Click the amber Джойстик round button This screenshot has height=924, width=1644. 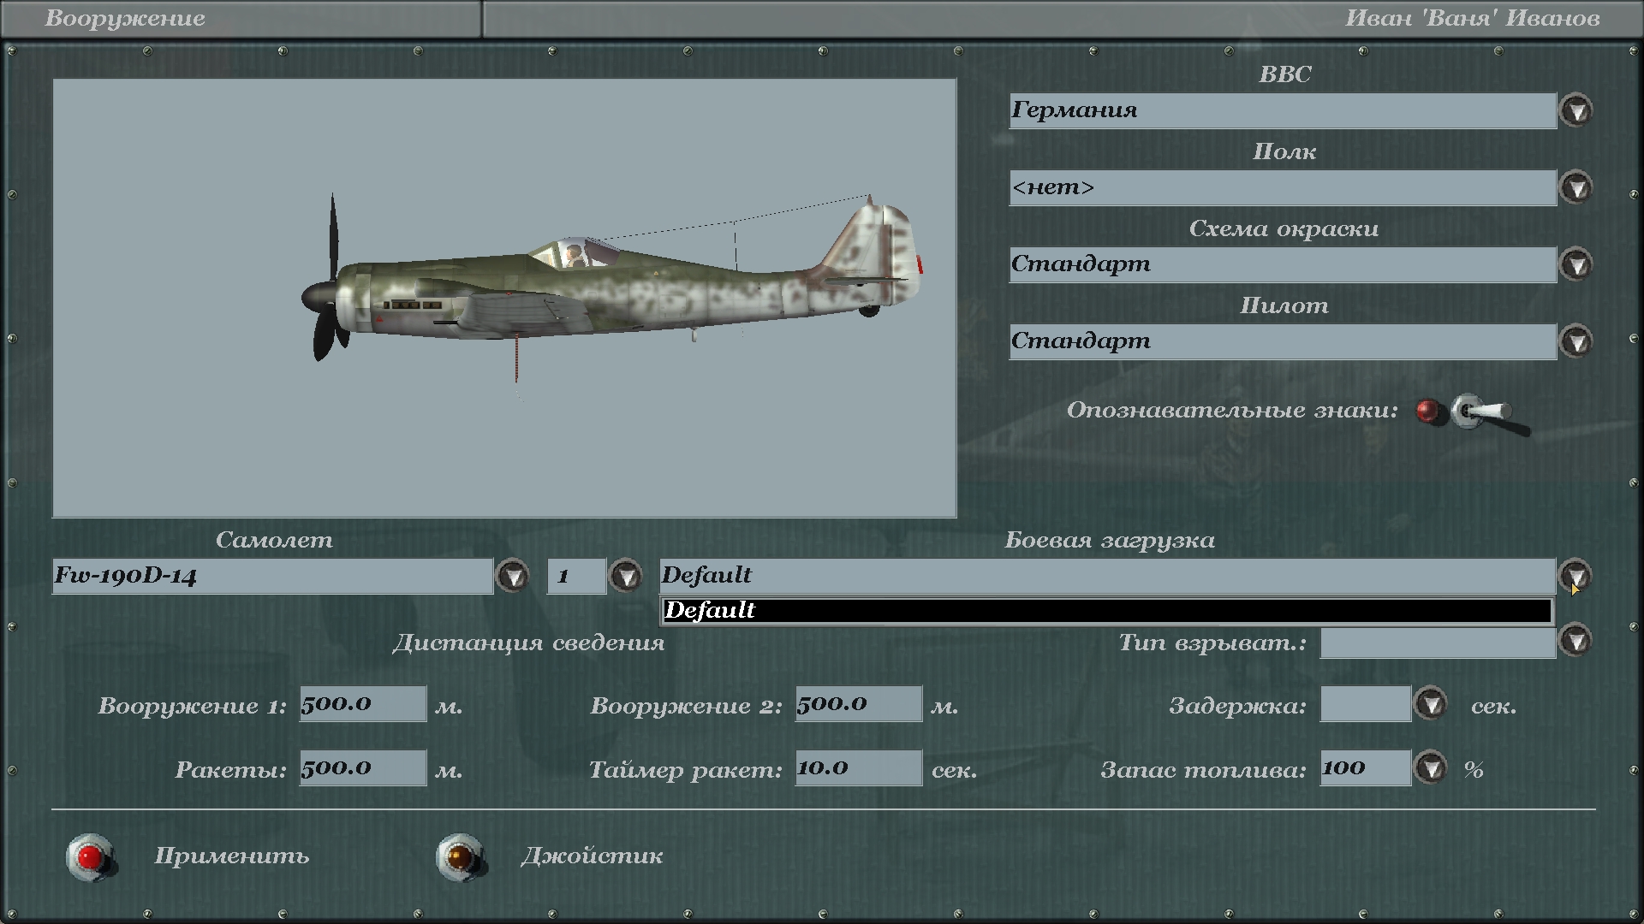click(460, 856)
